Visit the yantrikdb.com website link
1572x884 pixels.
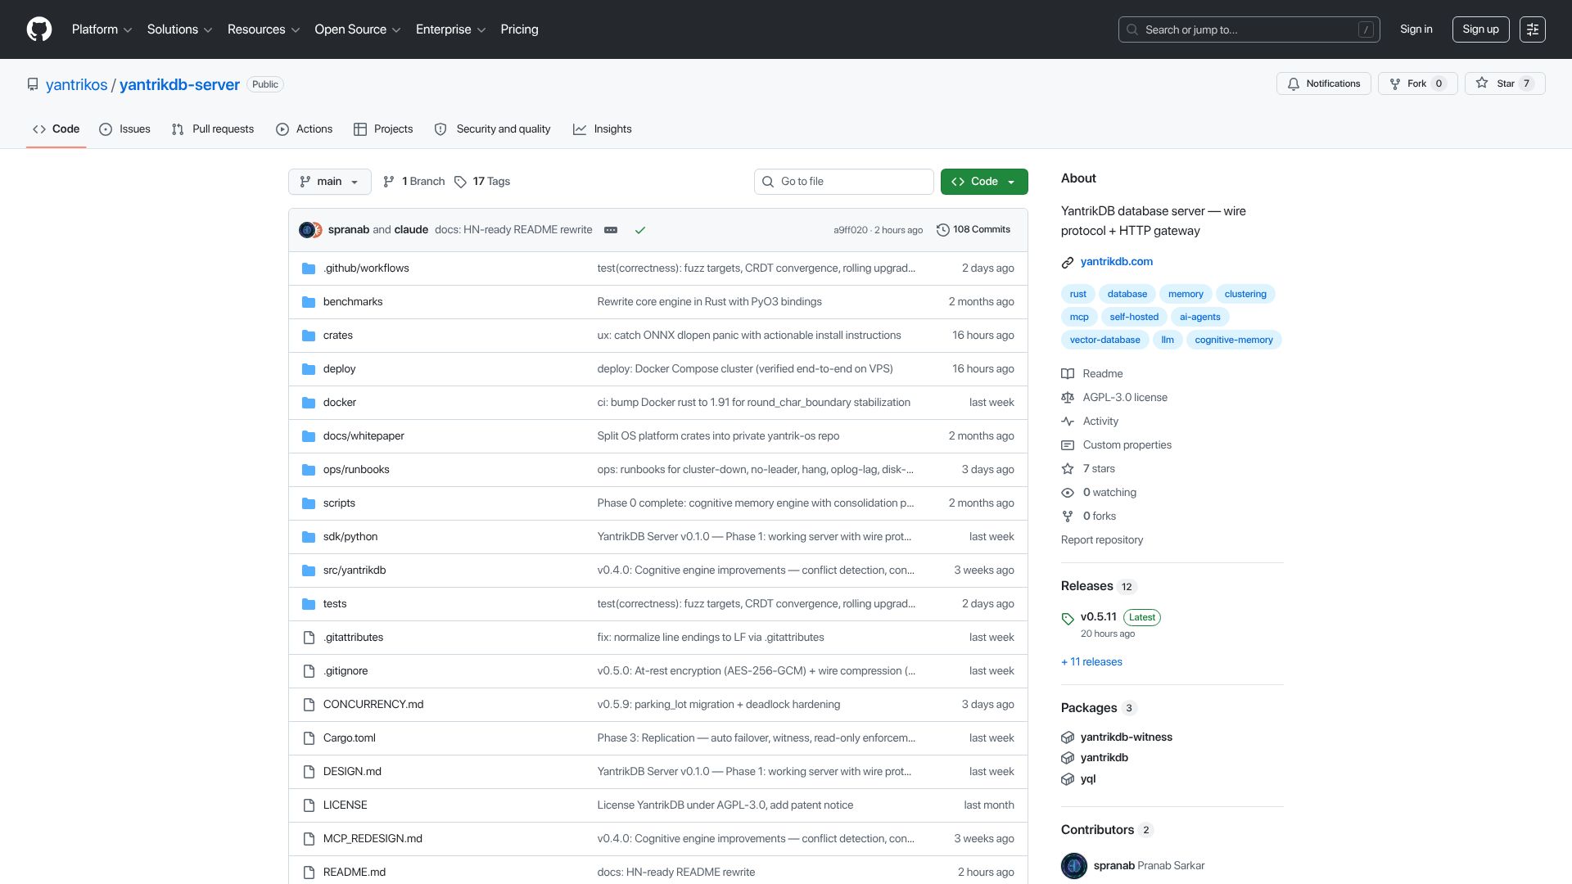[x=1117, y=262]
